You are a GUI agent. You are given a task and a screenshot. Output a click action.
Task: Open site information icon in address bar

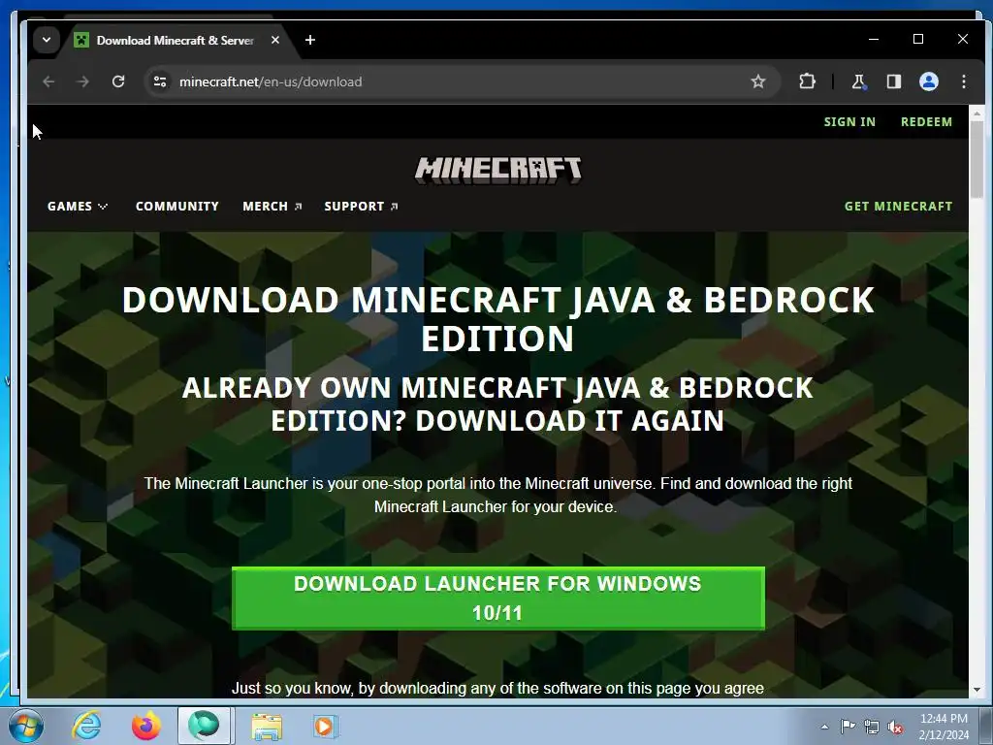point(160,81)
